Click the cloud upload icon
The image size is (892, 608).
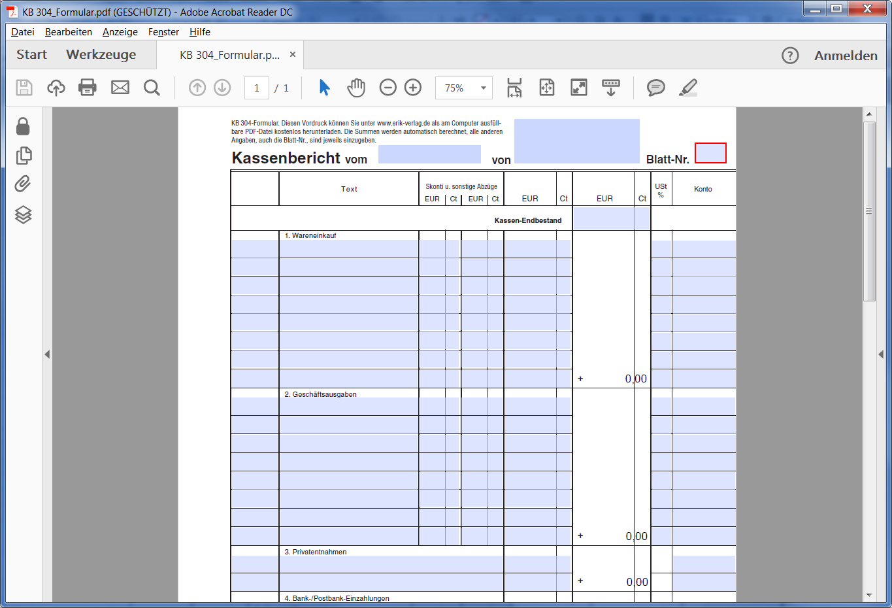[56, 88]
